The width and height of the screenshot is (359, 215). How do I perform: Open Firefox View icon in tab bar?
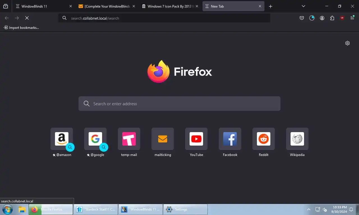[x=6, y=6]
